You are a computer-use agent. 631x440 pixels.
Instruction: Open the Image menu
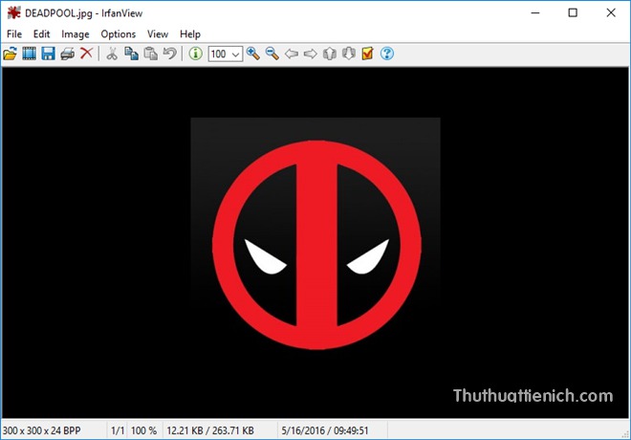76,33
